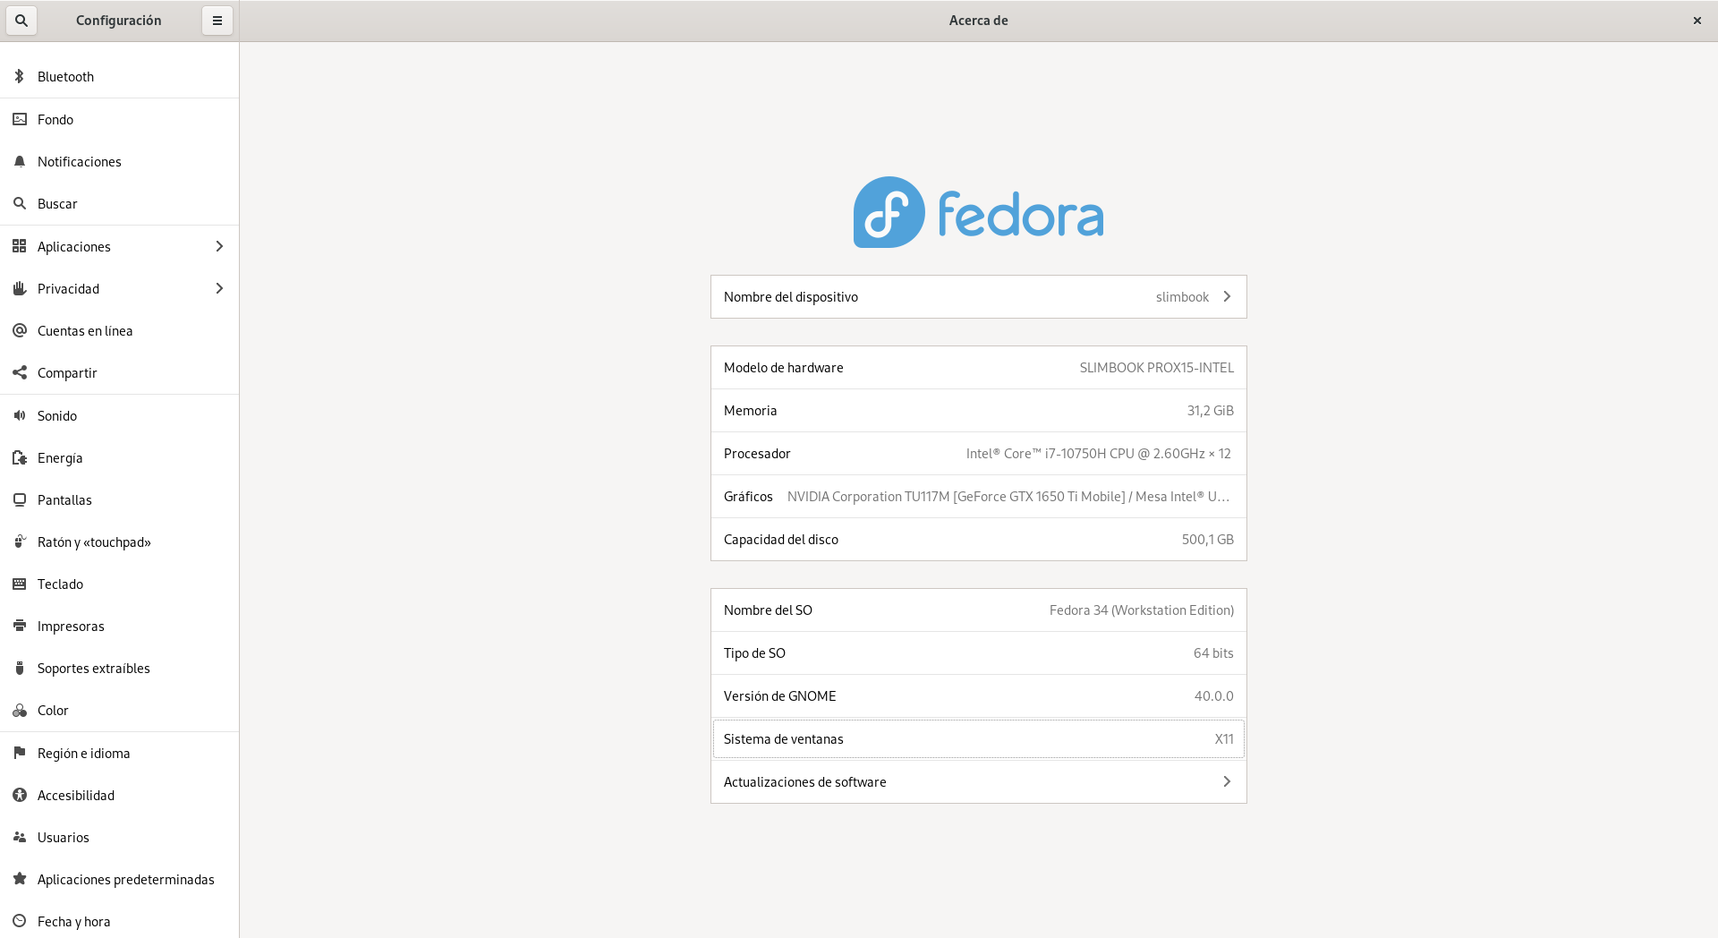Click the Fecha y hora clock icon

20,921
